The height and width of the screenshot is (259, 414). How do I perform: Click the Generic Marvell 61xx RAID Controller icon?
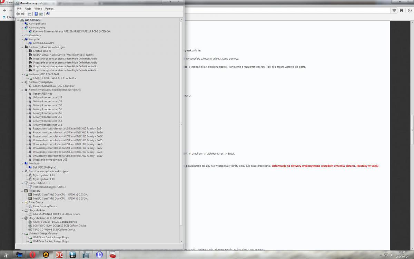tap(30, 86)
